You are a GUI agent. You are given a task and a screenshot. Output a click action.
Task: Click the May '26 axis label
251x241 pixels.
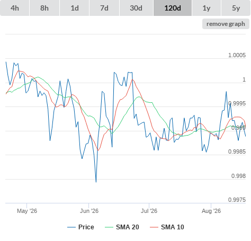pos(27,211)
